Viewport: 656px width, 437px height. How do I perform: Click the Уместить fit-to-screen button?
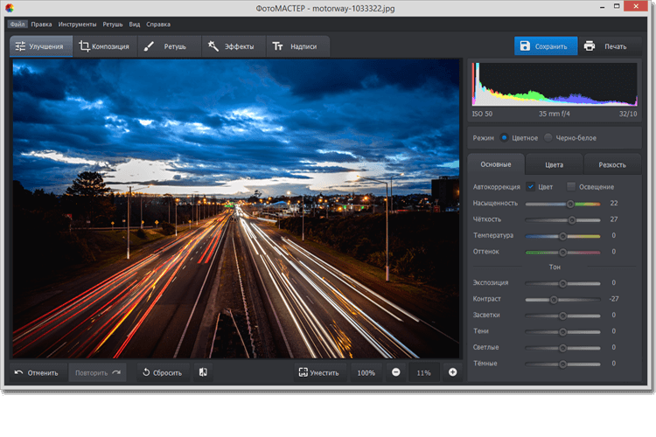point(318,372)
